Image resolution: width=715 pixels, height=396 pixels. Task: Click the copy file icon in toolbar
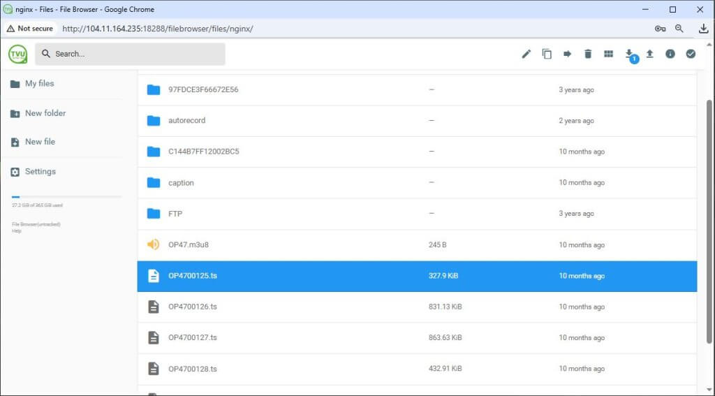[547, 54]
